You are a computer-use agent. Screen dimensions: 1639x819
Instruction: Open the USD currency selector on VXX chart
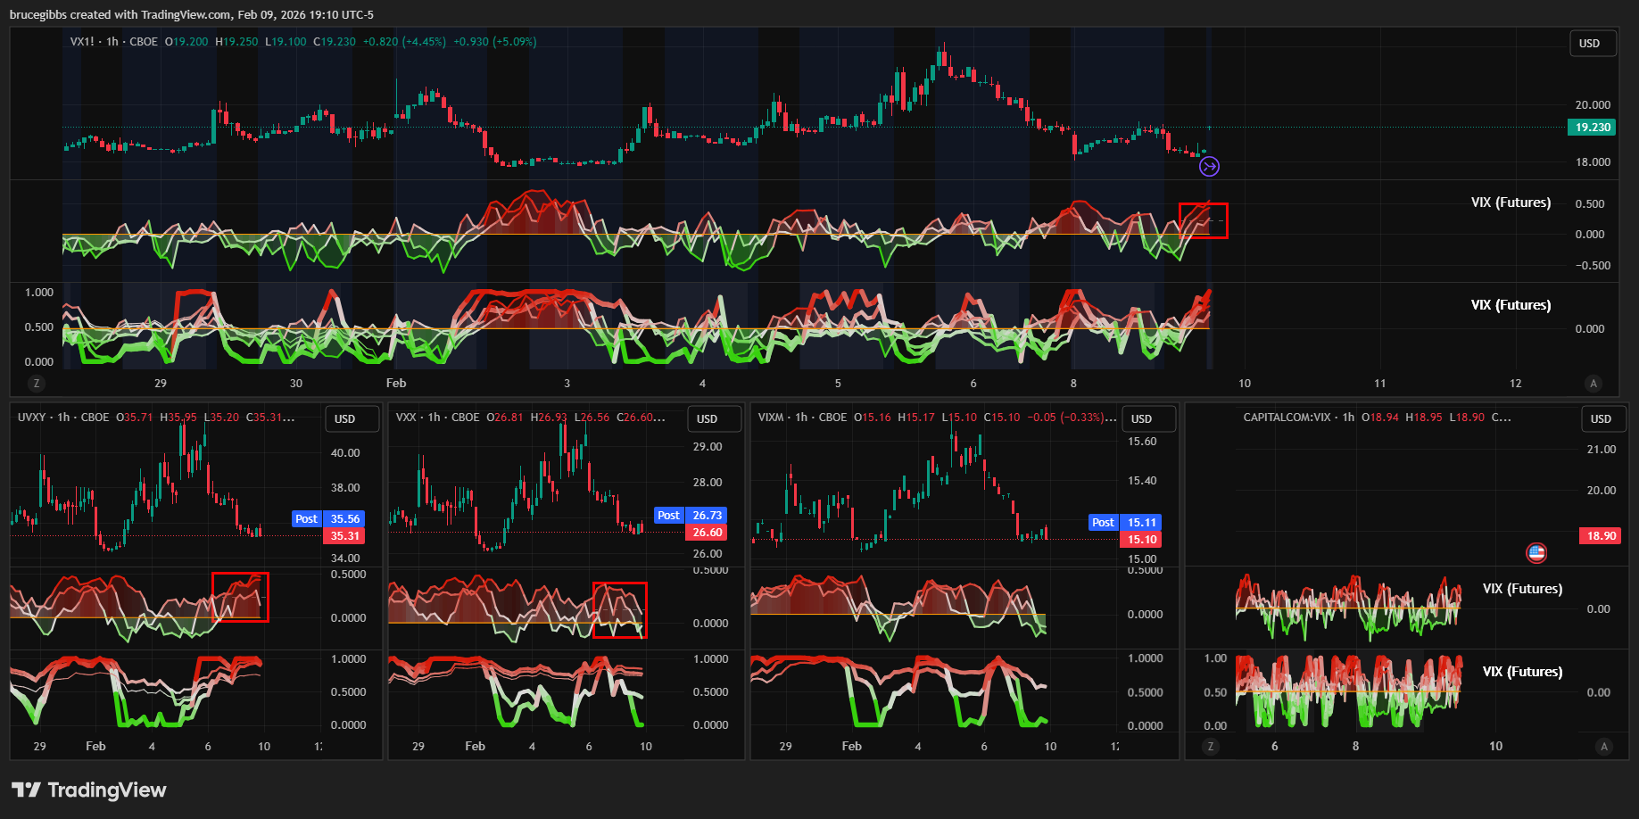coord(709,419)
